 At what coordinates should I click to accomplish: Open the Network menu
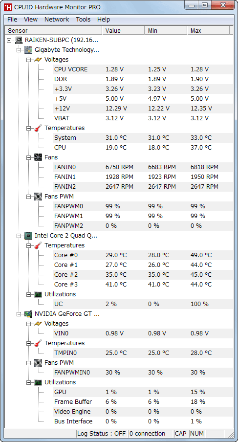57,20
